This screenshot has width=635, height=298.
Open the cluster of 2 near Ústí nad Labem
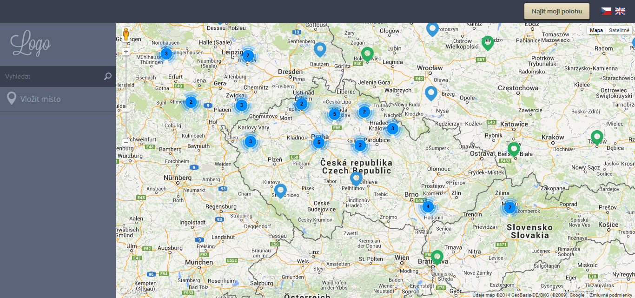click(302, 104)
